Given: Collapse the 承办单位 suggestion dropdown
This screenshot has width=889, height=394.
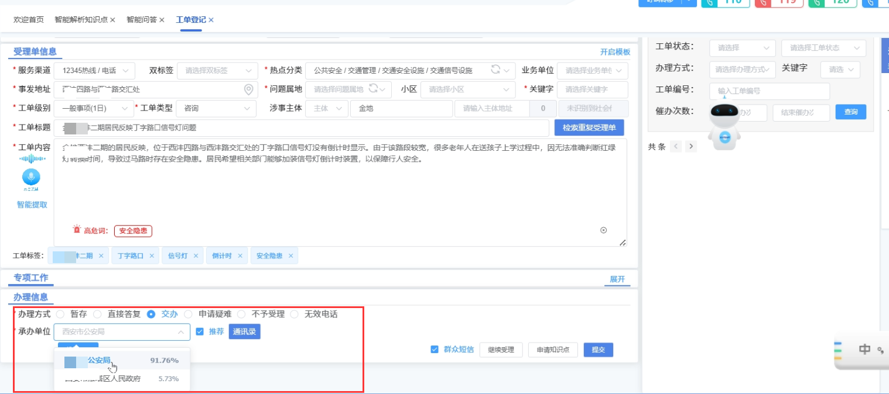Looking at the screenshot, I should point(181,331).
